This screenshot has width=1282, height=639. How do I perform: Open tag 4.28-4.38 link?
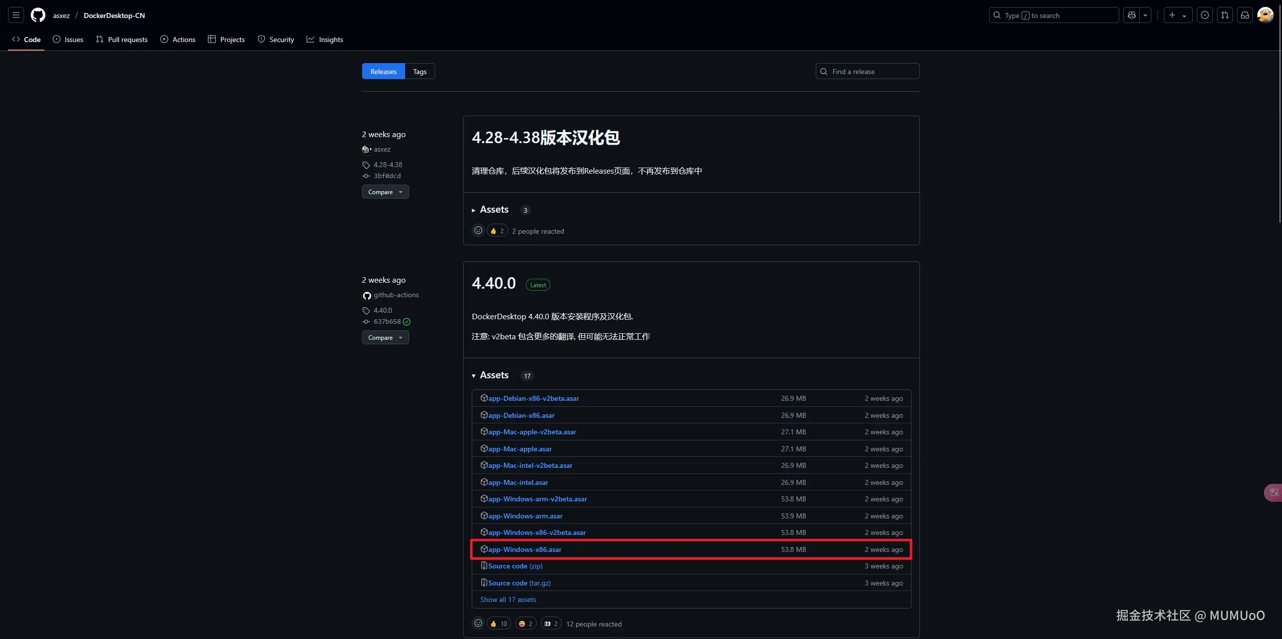click(x=388, y=165)
